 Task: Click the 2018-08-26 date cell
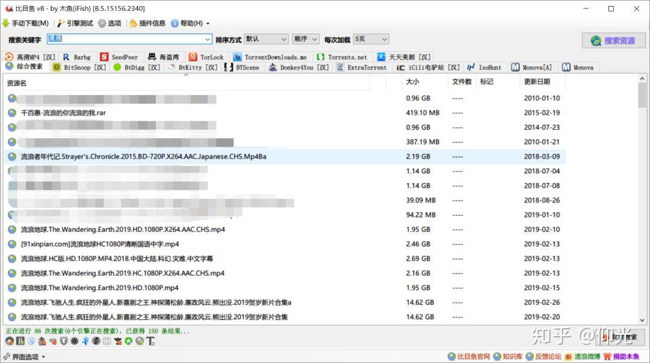click(542, 200)
